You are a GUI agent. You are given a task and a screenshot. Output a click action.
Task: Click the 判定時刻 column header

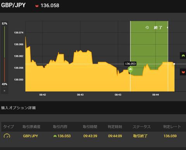coord(115,127)
